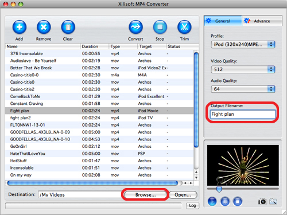
Task: Click the Open... button
Action: (x=183, y=195)
